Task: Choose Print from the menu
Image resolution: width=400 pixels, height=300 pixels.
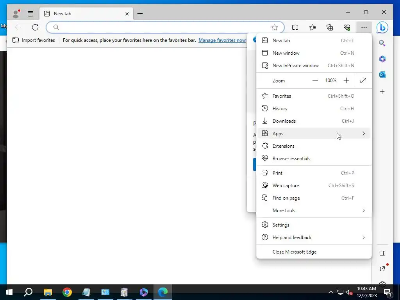Action: (314, 173)
